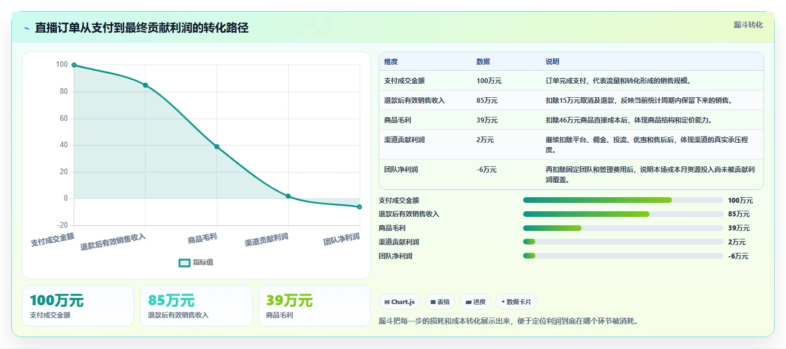Image resolution: width=786 pixels, height=349 pixels.
Task: Click the description starting with 再扣除固定团队
Action: coord(650,175)
